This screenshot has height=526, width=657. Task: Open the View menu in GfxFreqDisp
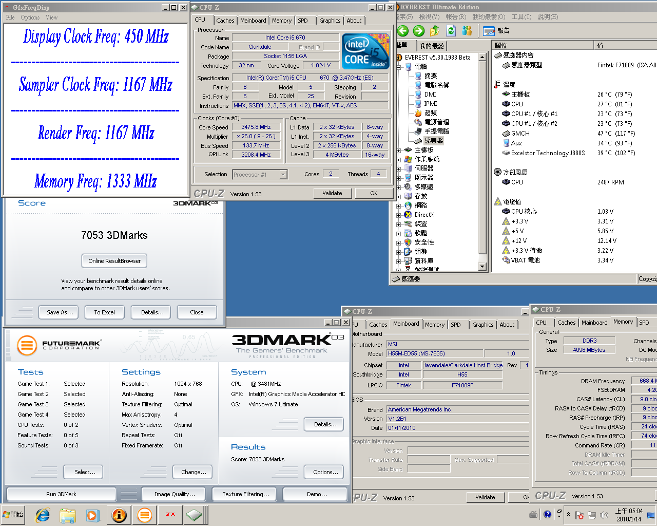[51, 17]
